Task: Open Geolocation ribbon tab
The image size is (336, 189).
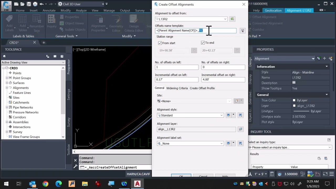Action: pos(273,10)
